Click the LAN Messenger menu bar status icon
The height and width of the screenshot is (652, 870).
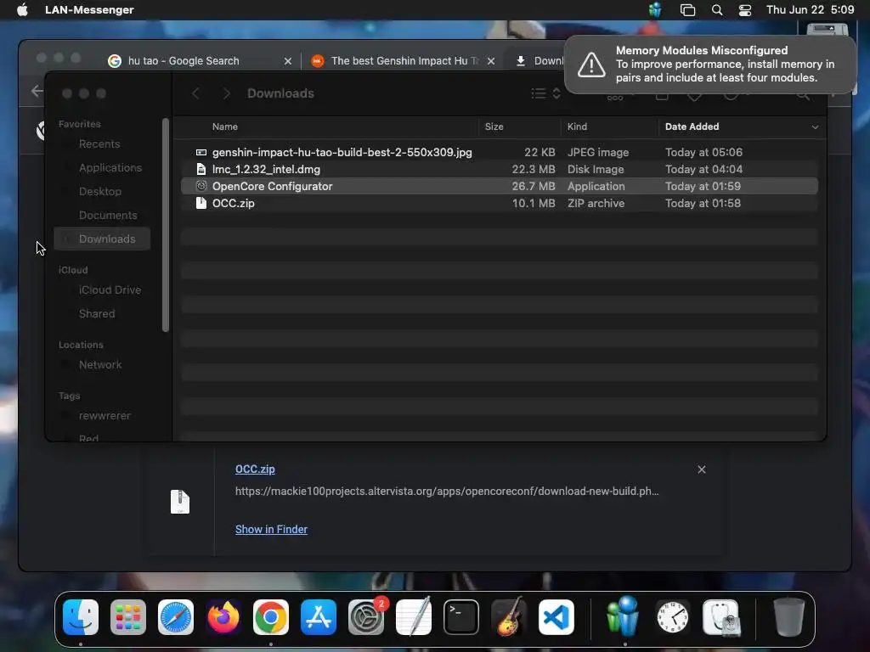655,10
